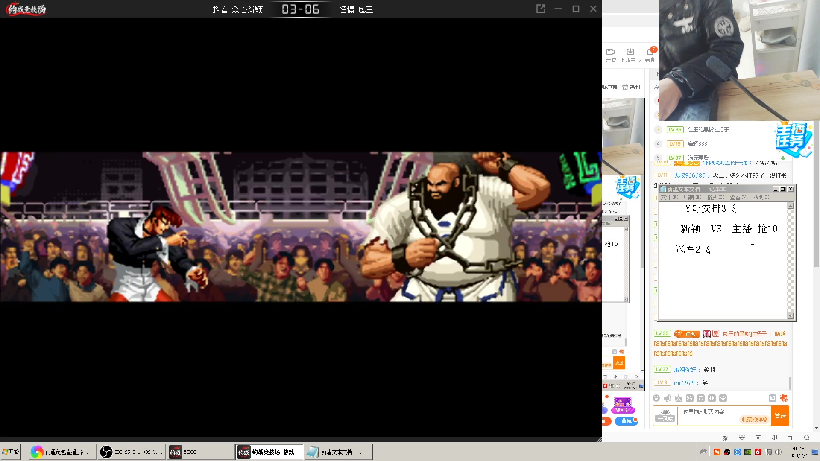Click the network icon in system tray
This screenshot has height=461, width=820.
pos(768,452)
